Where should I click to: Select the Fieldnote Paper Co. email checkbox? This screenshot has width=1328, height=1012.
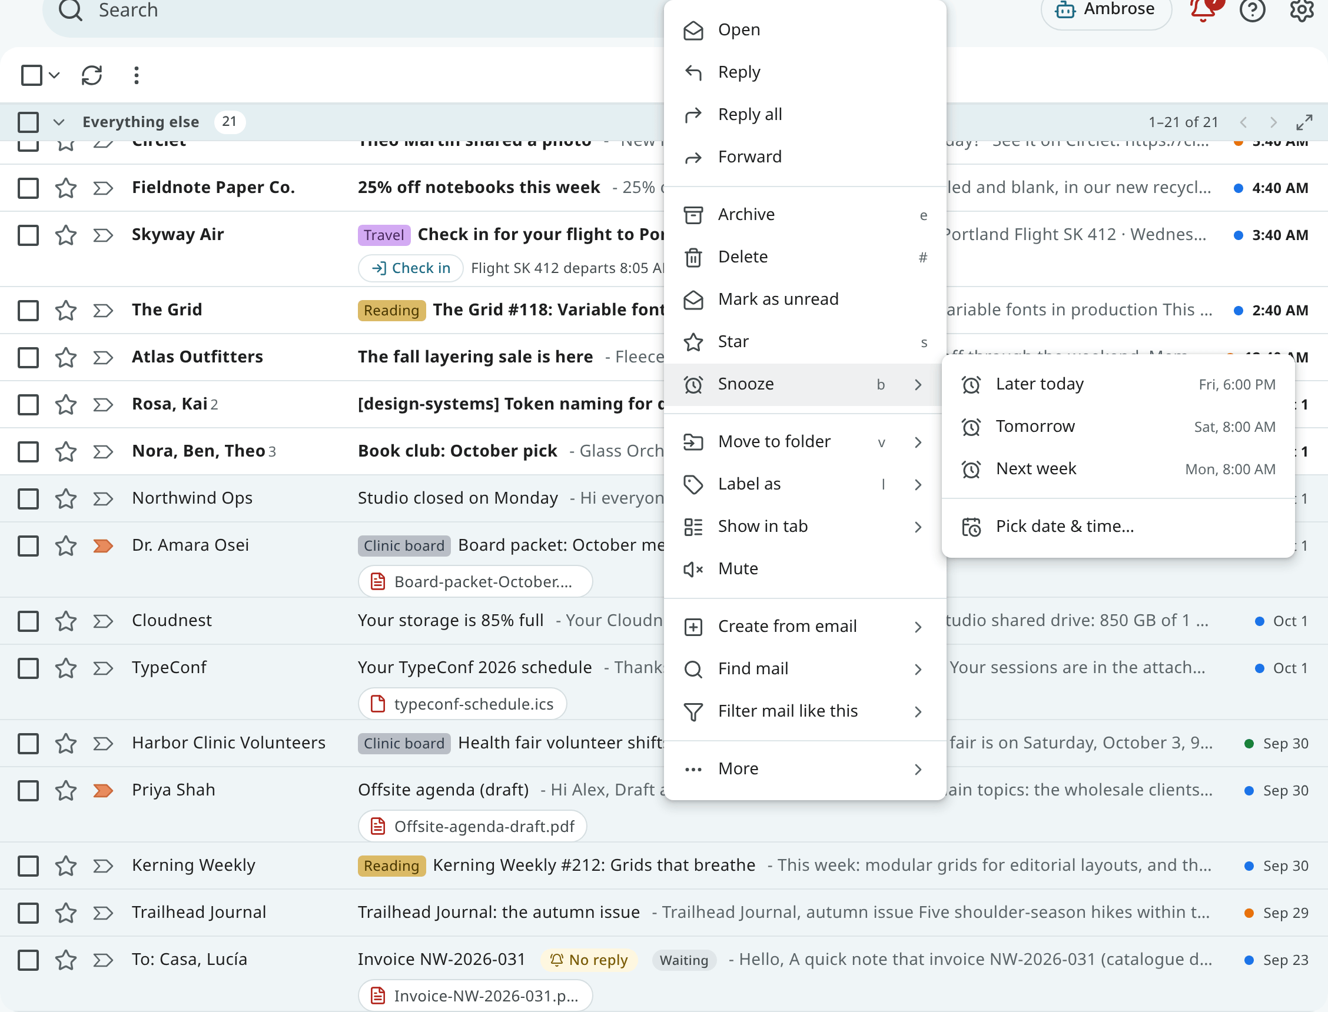[x=28, y=188]
